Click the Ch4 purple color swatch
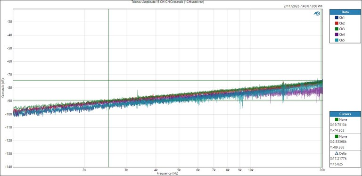This screenshot has height=176, width=362. click(x=337, y=34)
